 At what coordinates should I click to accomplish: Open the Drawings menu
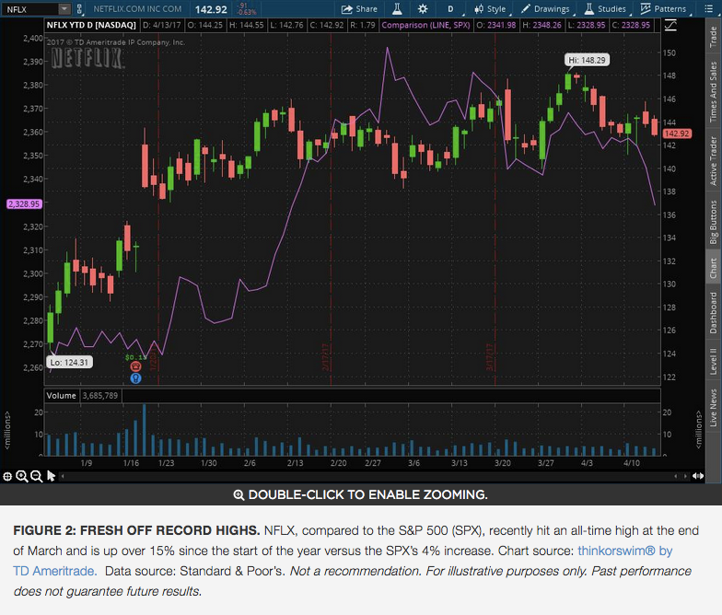tap(545, 9)
